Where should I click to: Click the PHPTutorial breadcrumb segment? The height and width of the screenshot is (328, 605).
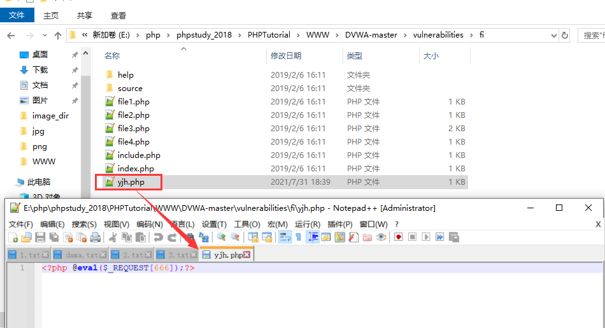269,35
